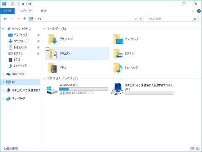The image size is (202, 152).
Task: Click properties icon in title bar quick toolbar
Action: coord(13,4)
